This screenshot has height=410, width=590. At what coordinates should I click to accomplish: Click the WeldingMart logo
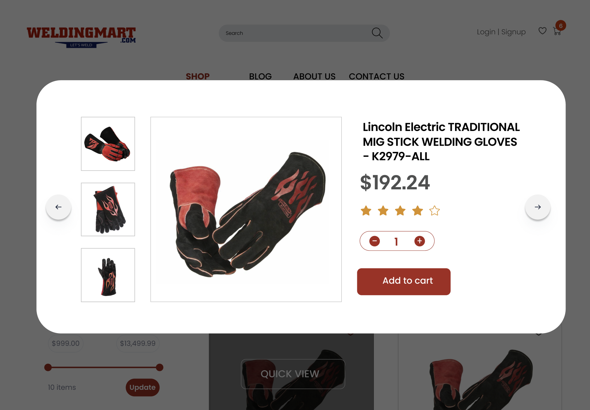(x=81, y=37)
